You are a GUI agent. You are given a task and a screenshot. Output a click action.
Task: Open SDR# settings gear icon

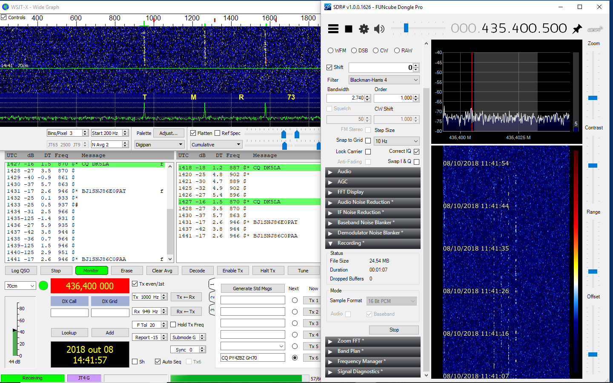364,29
